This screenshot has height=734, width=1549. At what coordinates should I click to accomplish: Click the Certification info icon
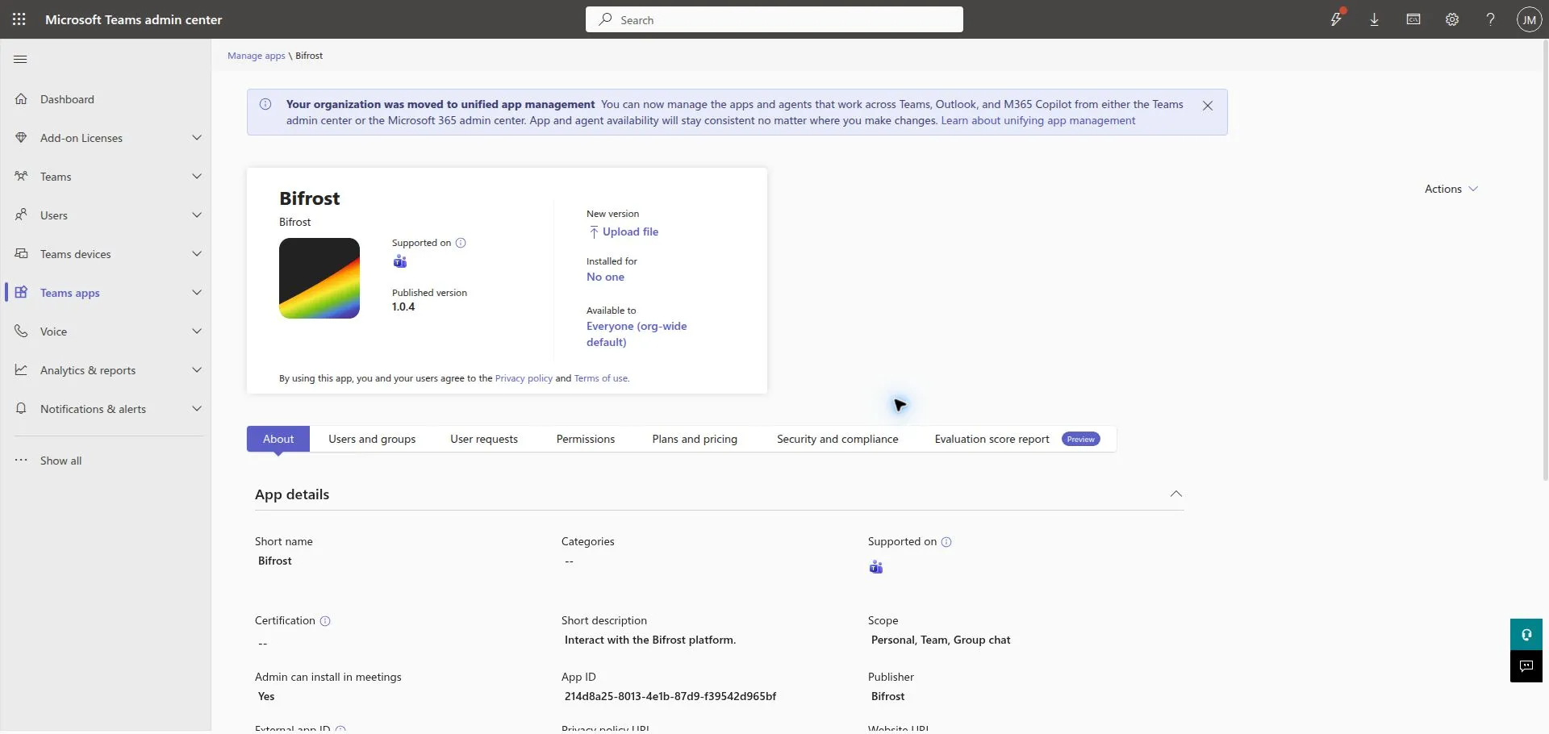coord(325,621)
